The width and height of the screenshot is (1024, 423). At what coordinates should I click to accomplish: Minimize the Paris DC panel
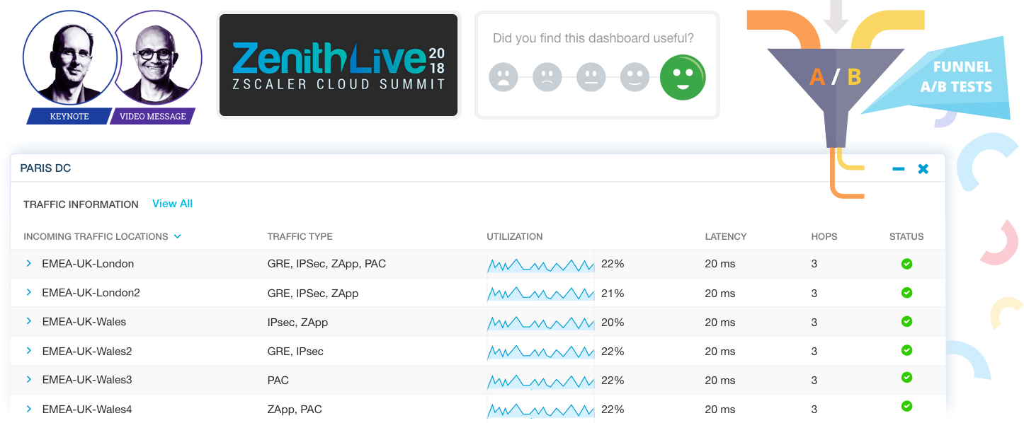coord(899,169)
